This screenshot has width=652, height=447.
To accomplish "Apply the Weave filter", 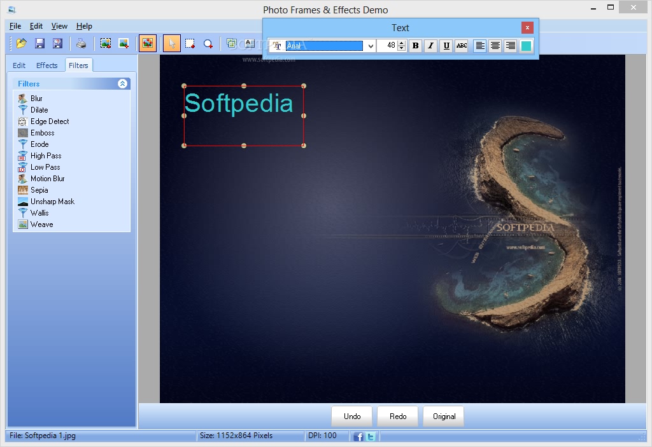I will 36,224.
